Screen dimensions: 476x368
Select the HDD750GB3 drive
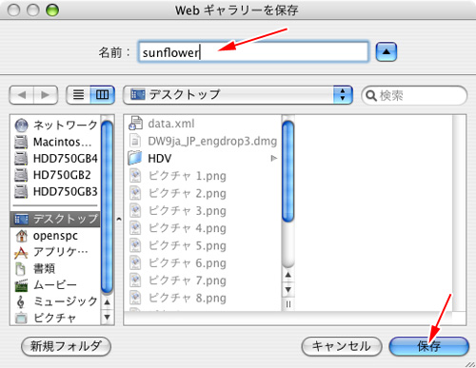pyautogui.click(x=55, y=191)
